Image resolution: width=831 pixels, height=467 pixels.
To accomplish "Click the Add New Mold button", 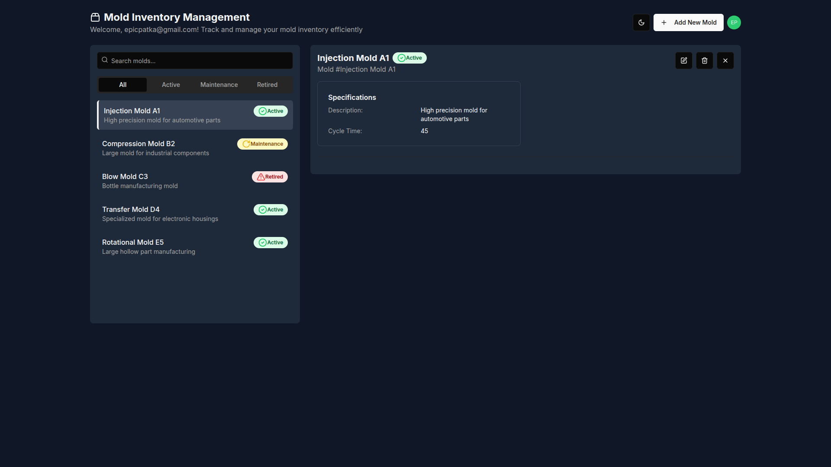I will [x=688, y=22].
